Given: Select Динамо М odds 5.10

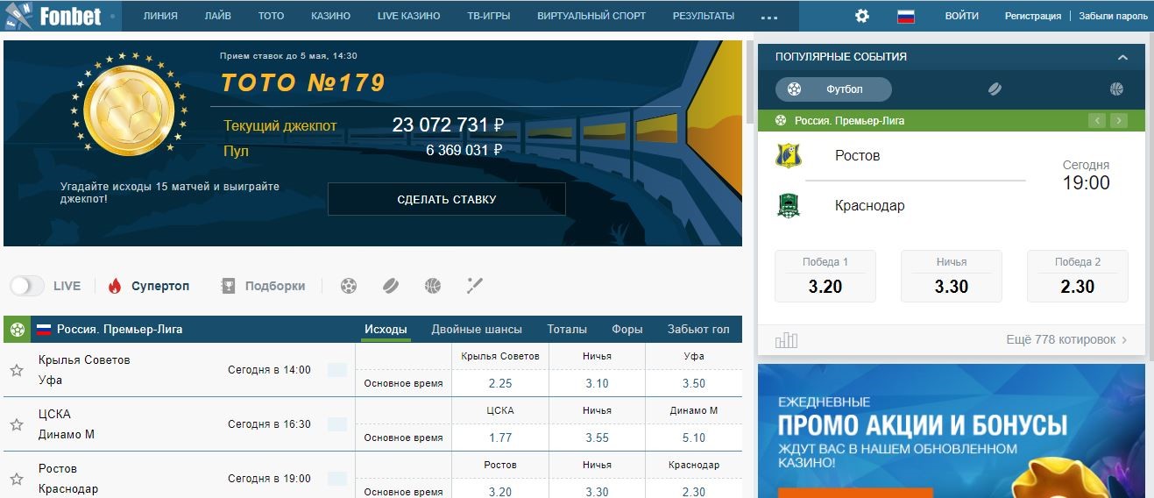Looking at the screenshot, I should point(694,438).
